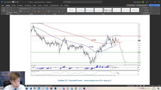This screenshot has width=161, height=90.
Task: Click Формат по образцу format painter
Action: tap(12, 12)
